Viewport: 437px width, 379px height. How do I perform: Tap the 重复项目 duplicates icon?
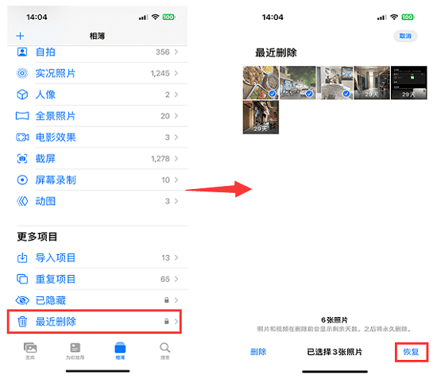[x=22, y=279]
